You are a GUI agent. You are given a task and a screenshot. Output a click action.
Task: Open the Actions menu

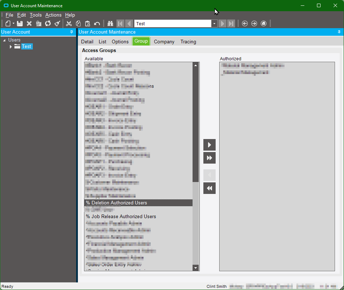(x=53, y=15)
